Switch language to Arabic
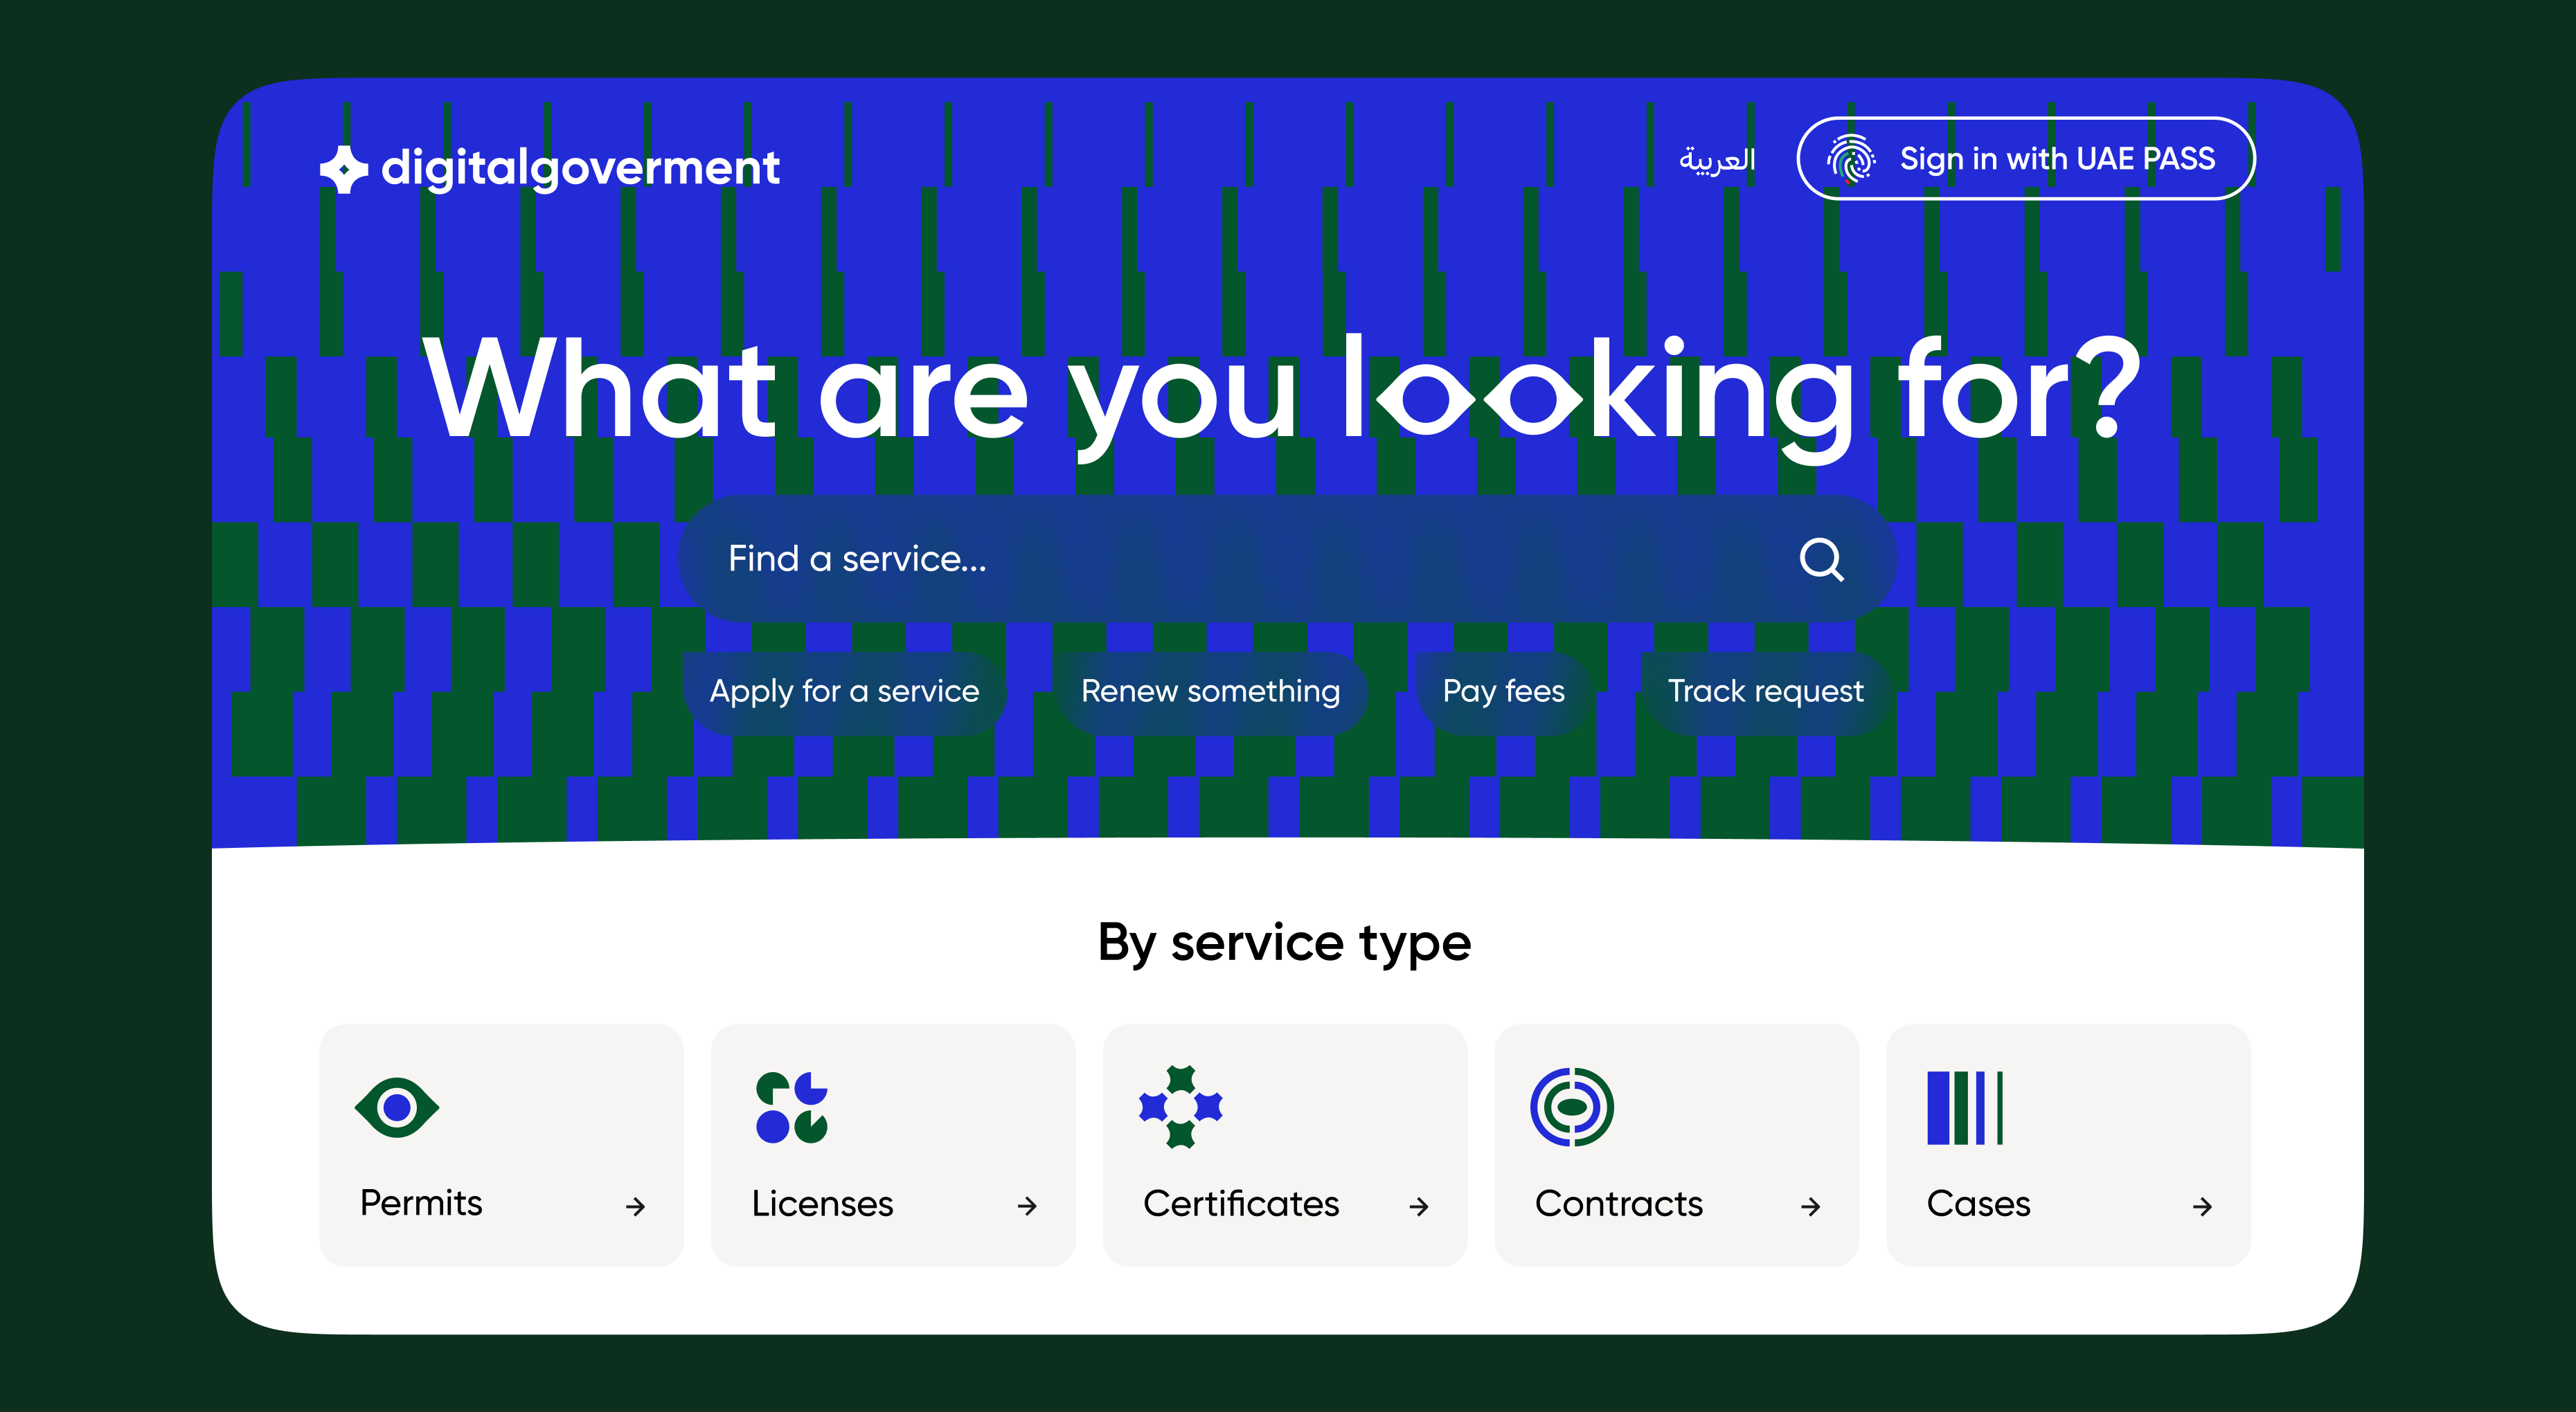 1717,160
